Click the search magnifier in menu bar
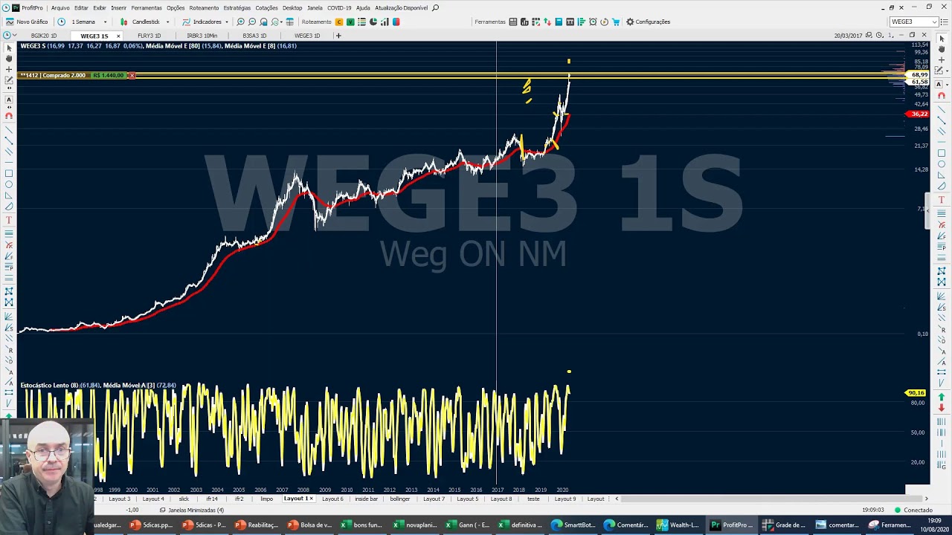This screenshot has width=952, height=535. [436, 7]
